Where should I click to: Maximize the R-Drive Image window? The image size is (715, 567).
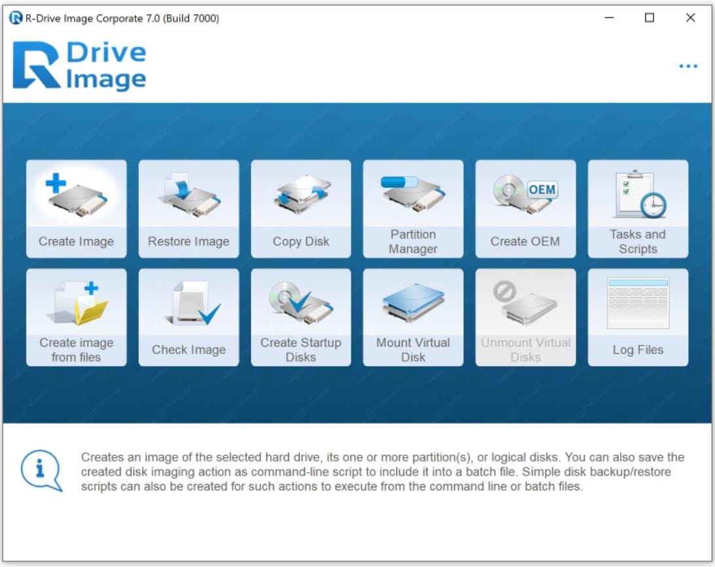pyautogui.click(x=650, y=18)
